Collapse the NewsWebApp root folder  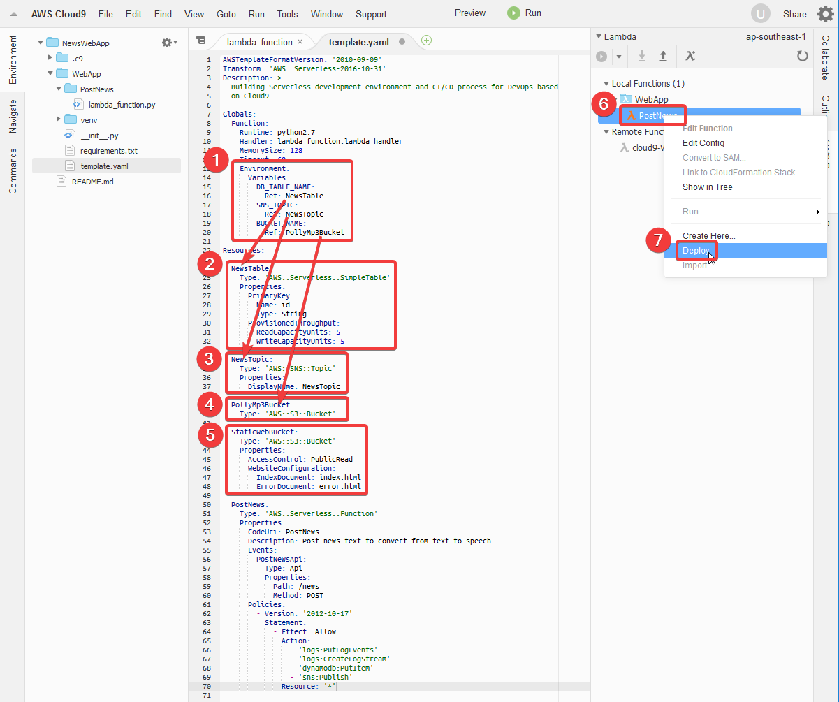coord(41,43)
